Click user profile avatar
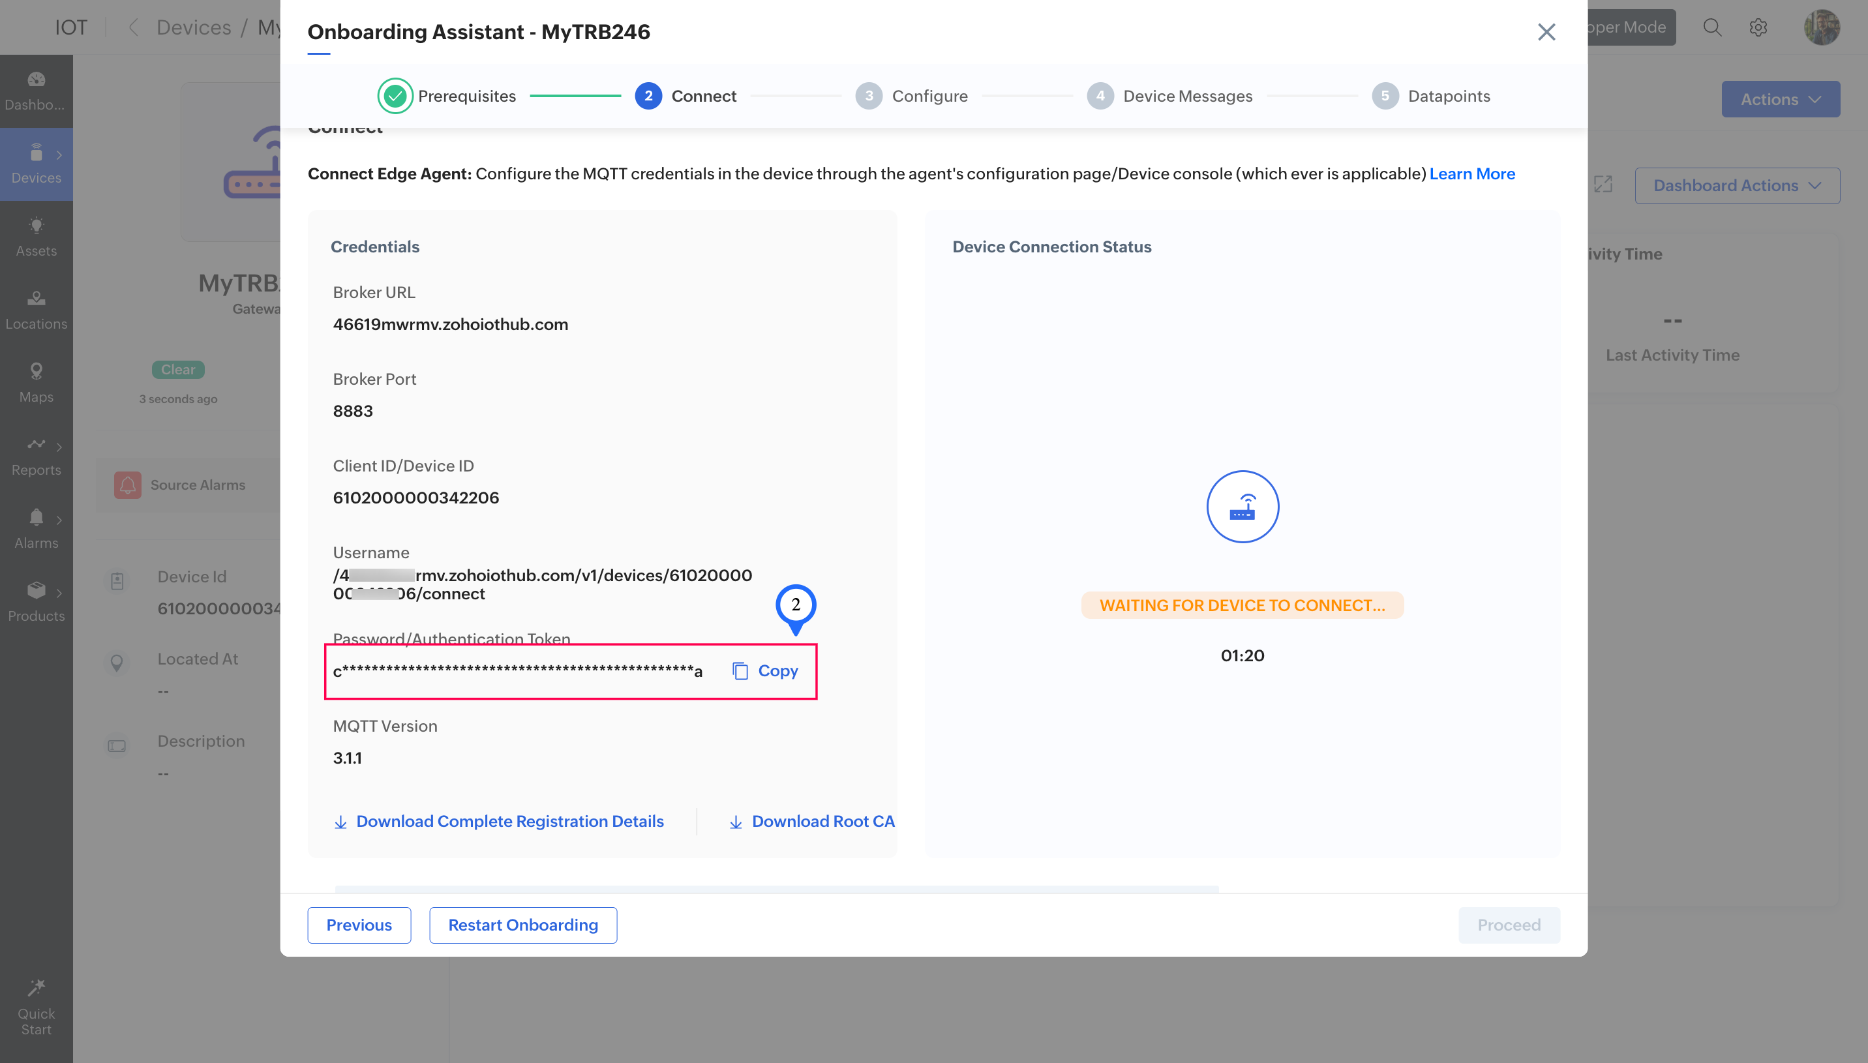Screen dimensions: 1868x1063 click(x=1821, y=28)
